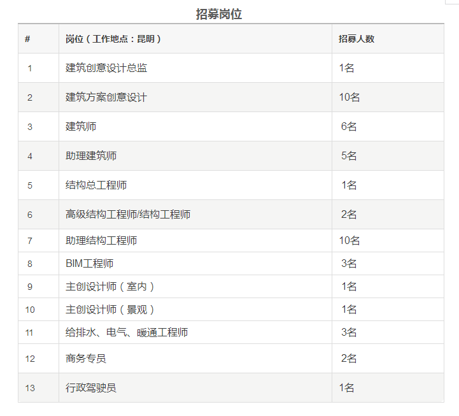Viewport: 459px width, 416px height.
Task: Click the 高级结构工程师/结构工程师 cell
Action: tap(128, 215)
